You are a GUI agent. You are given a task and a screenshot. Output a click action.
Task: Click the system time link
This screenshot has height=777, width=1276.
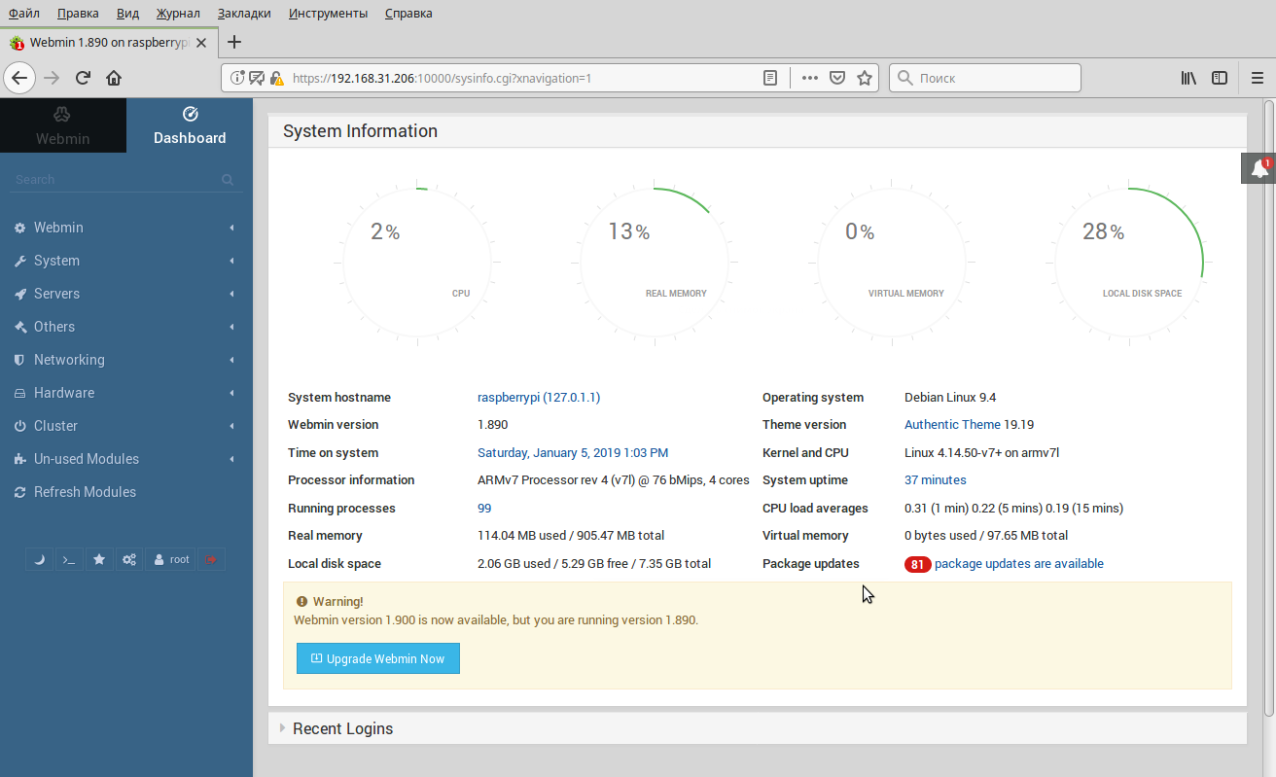tap(573, 453)
